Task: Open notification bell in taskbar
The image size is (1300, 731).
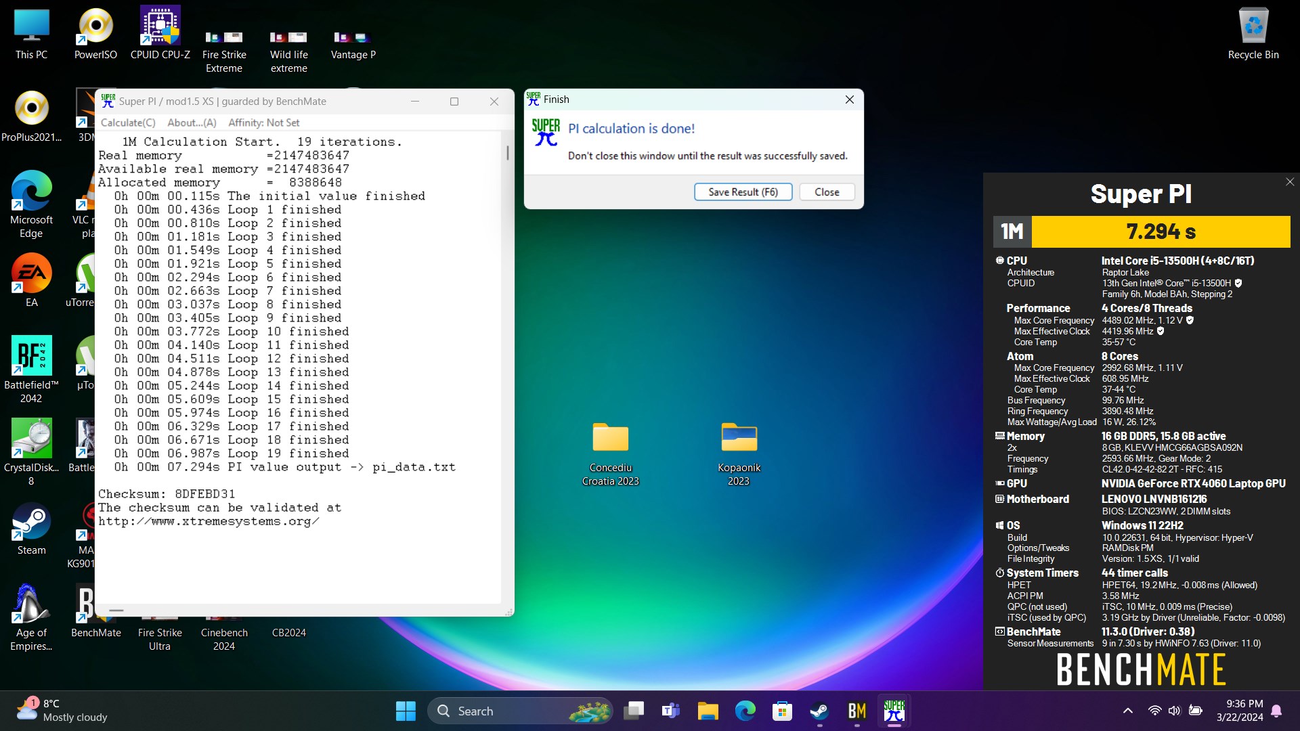Action: coord(1276,711)
